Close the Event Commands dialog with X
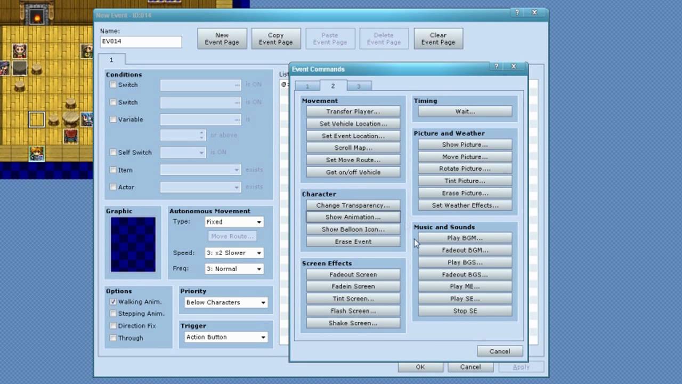 point(514,67)
